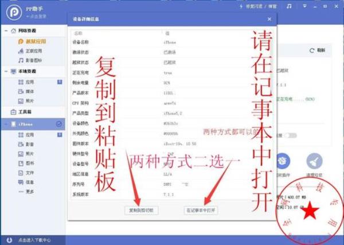The height and width of the screenshot is (245, 344).
Task: Open 照片 under 本地资源
Action: click(26, 101)
